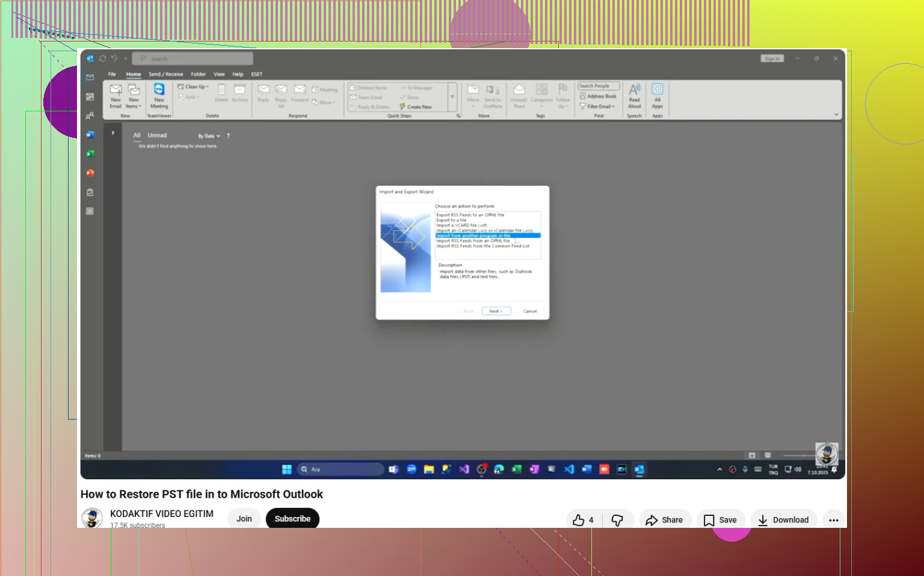Select the Unread messages filter tab
This screenshot has height=576, width=924.
coord(157,135)
